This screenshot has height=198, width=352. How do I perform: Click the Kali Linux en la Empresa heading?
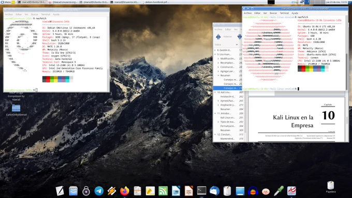point(293,121)
